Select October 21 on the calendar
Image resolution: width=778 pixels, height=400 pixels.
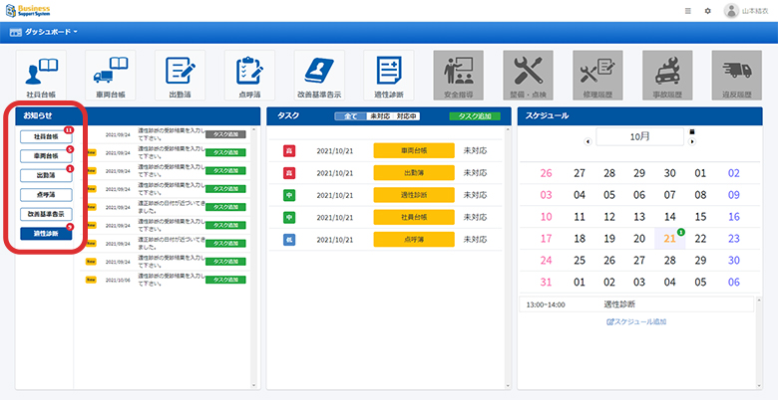[670, 239]
